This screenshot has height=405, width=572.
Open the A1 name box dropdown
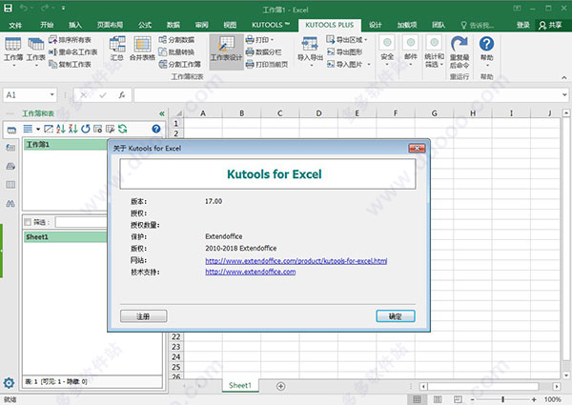51,94
